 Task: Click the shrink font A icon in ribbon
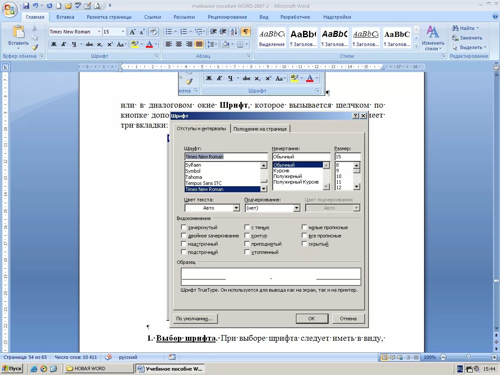point(142,32)
